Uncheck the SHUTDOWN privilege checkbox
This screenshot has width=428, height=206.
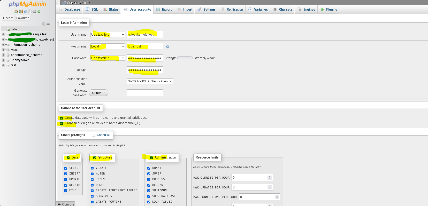click(149, 191)
